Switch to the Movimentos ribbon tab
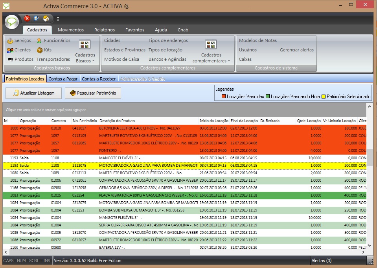Screen dimensions: 377x268 coord(71,30)
